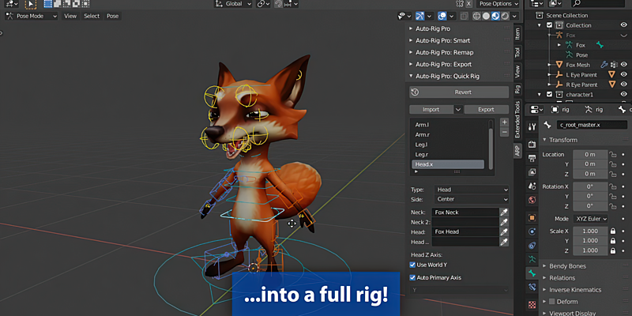Open the Scene properties tab icon

tap(532, 186)
